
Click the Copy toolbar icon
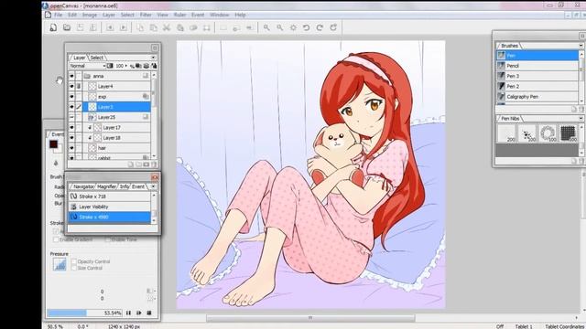point(140,27)
